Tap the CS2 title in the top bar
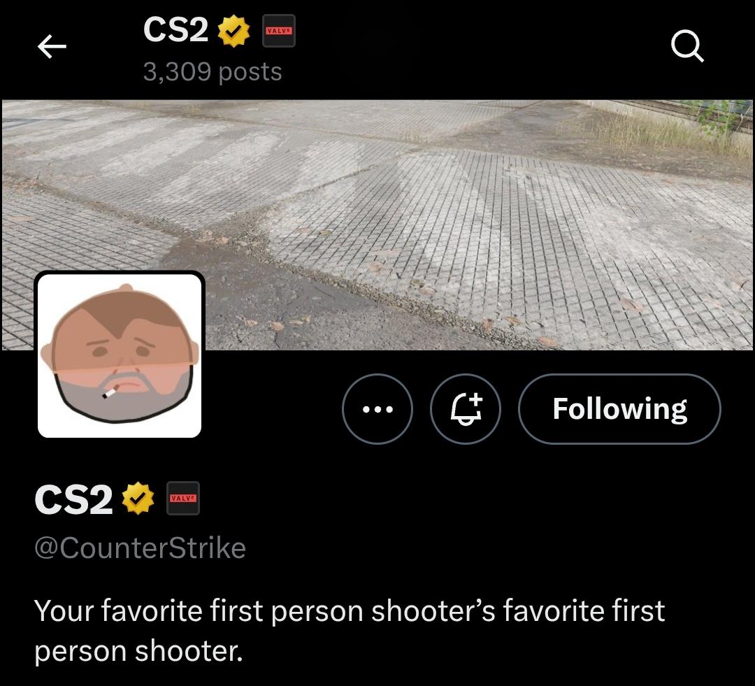The width and height of the screenshot is (755, 686). [x=175, y=30]
